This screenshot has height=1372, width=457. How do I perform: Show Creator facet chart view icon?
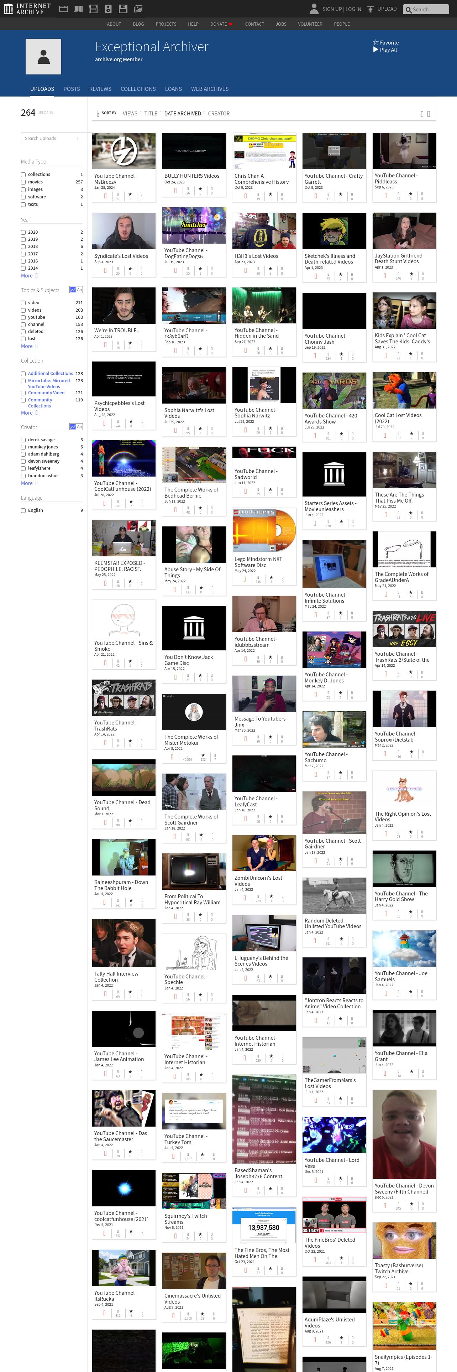73,427
